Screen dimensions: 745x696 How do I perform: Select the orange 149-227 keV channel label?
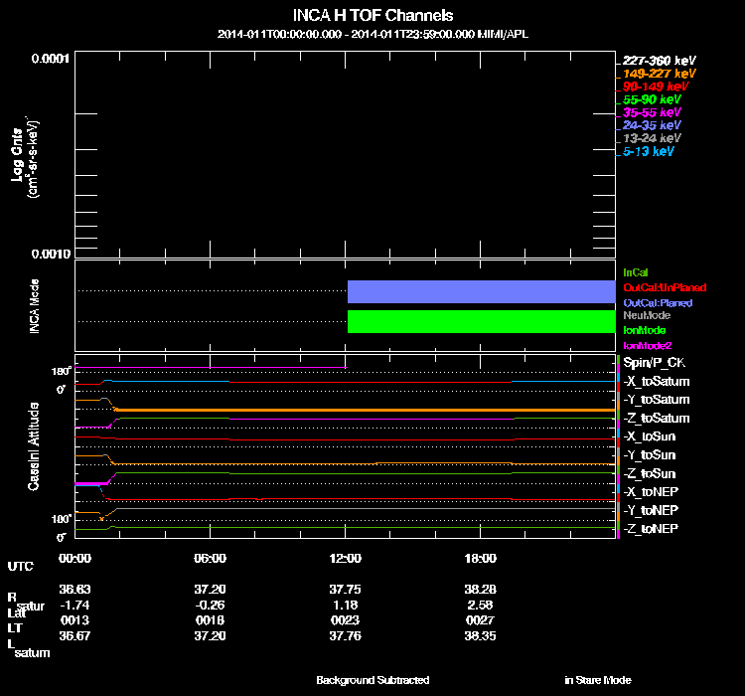pos(653,74)
